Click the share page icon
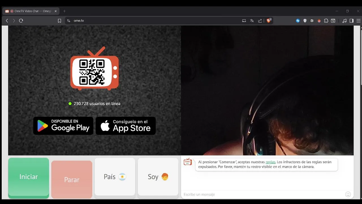The width and height of the screenshot is (362, 204). click(x=260, y=21)
